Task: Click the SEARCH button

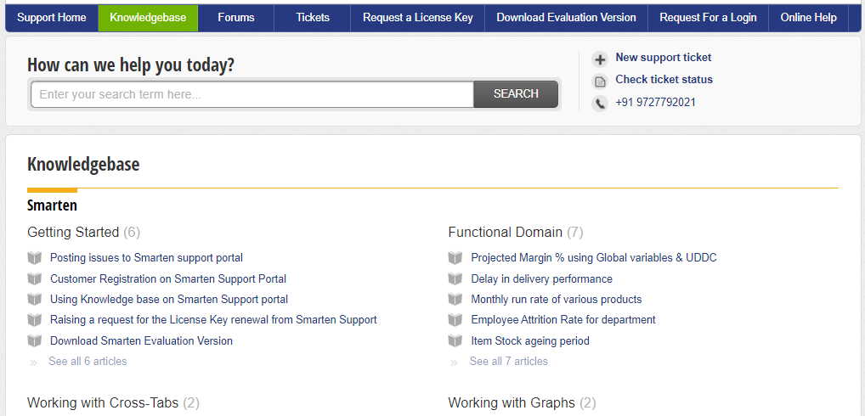Action: click(x=516, y=94)
